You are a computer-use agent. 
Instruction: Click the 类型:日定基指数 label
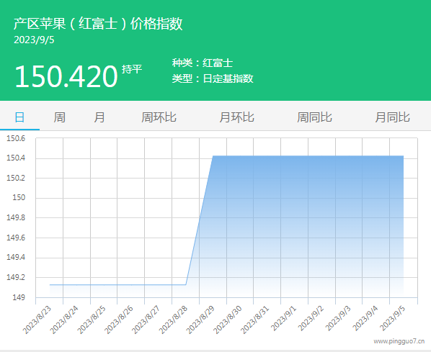click(213, 78)
